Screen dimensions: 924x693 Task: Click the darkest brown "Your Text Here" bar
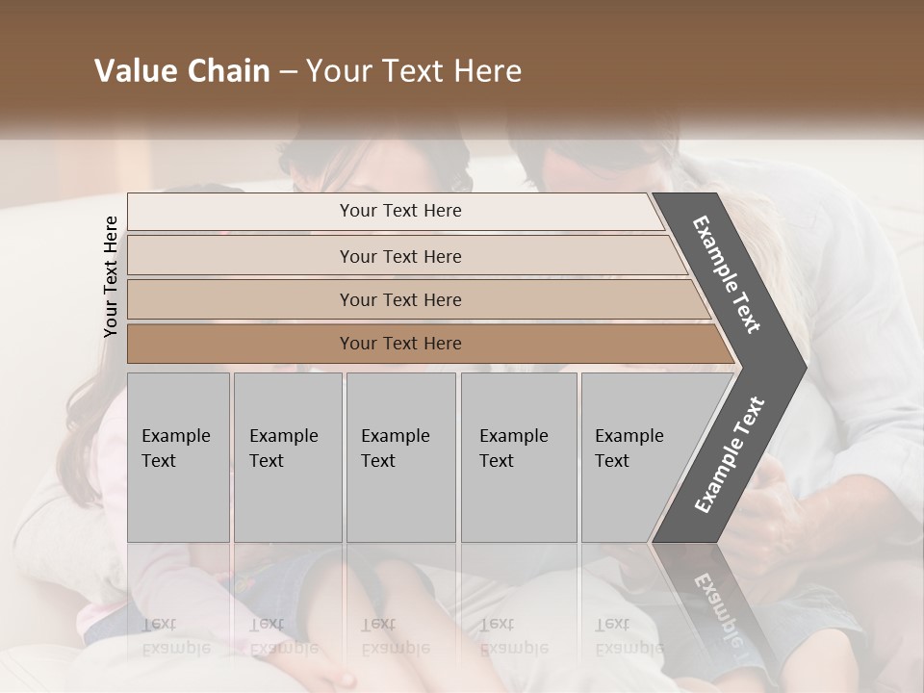pyautogui.click(x=400, y=344)
